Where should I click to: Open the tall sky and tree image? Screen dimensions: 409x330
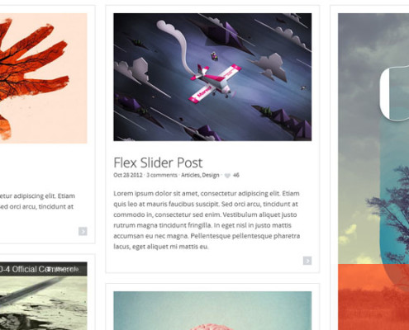tap(373, 172)
